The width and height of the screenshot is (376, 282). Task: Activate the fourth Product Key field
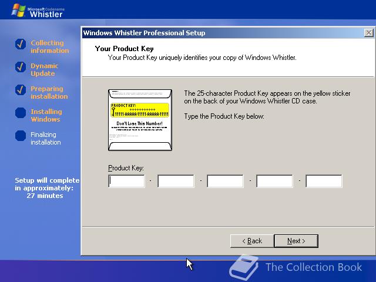click(x=274, y=181)
